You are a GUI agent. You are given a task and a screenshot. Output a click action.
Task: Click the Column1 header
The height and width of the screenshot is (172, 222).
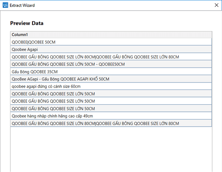(111, 35)
